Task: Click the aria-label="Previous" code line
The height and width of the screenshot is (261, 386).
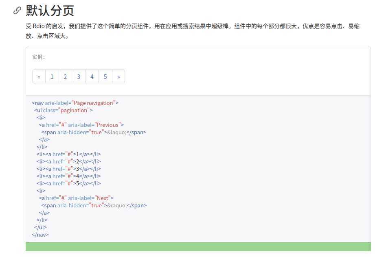Action: pyautogui.click(x=81, y=125)
